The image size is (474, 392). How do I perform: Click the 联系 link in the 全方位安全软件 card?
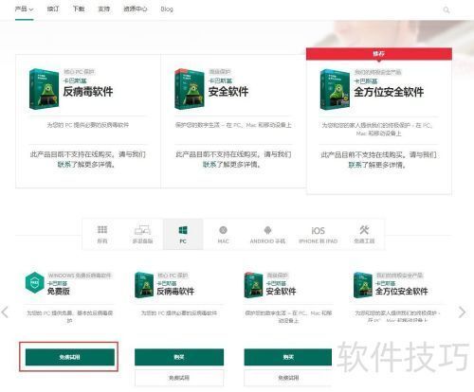tap(355, 165)
